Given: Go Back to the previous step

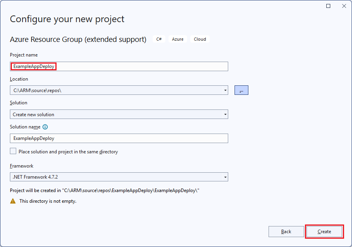Looking at the screenshot, I should [x=286, y=232].
